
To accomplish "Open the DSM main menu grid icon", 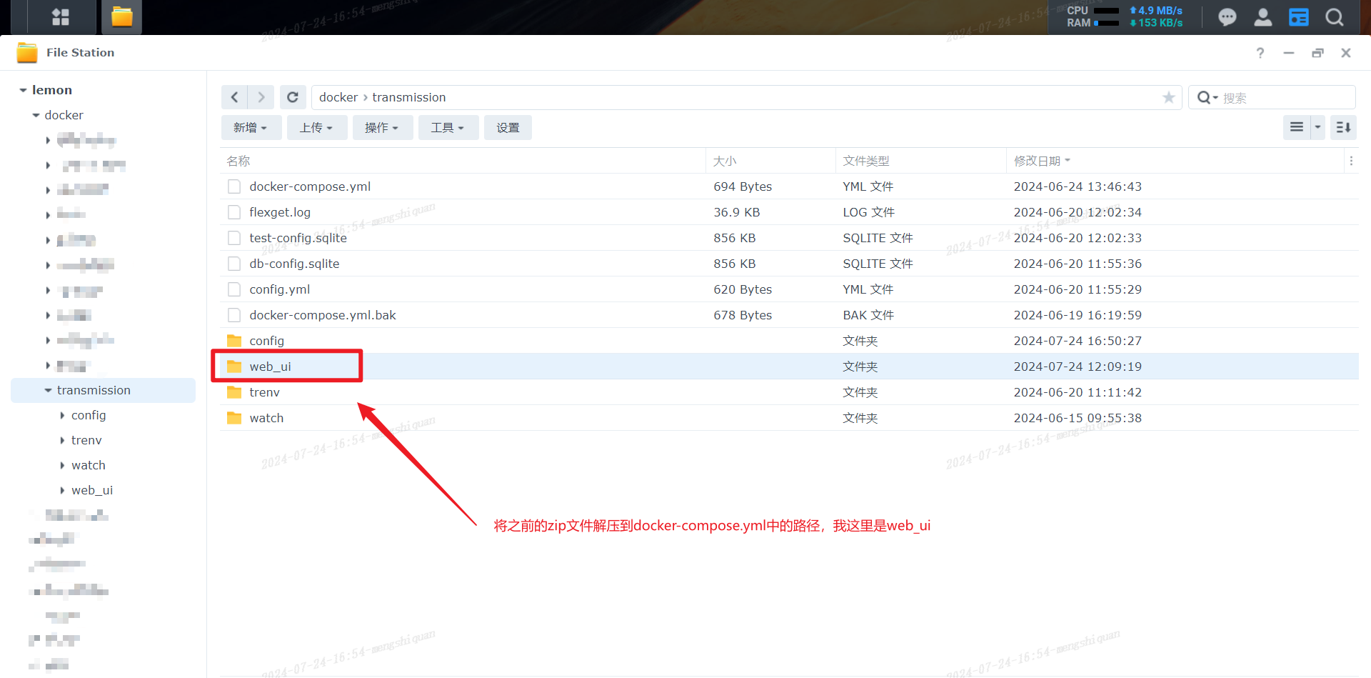I will 61,17.
